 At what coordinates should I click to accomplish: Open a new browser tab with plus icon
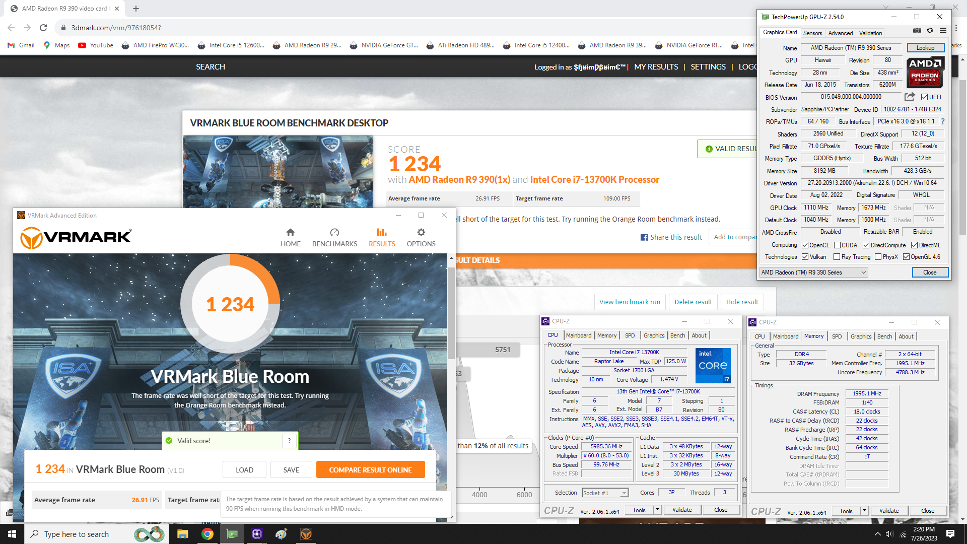[x=136, y=9]
